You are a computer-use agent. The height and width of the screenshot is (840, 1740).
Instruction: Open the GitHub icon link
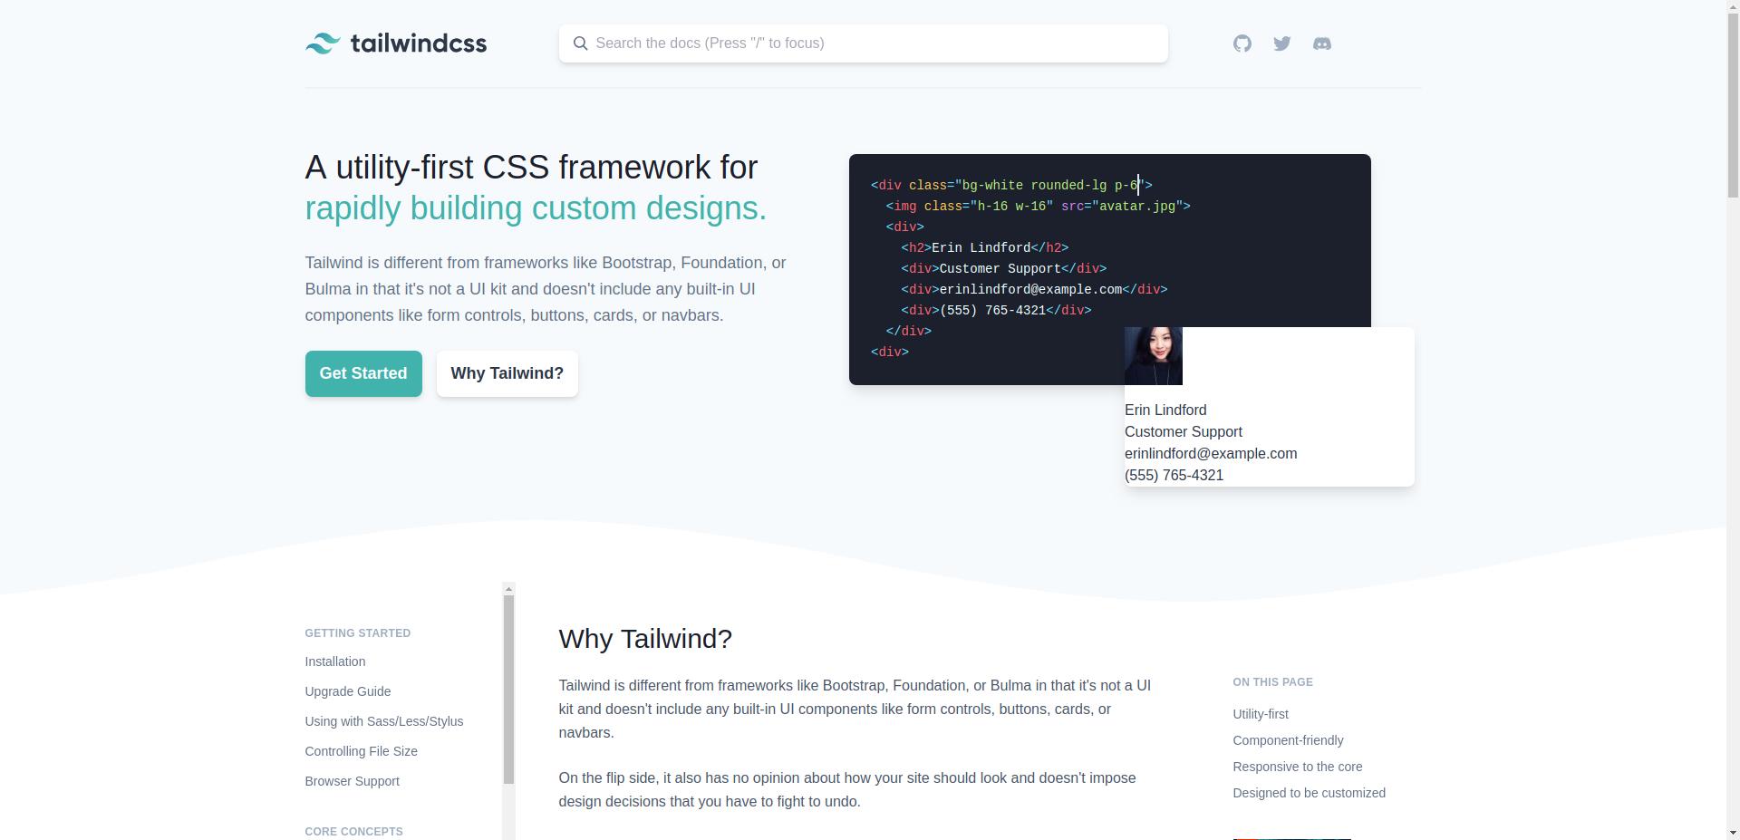(x=1242, y=43)
